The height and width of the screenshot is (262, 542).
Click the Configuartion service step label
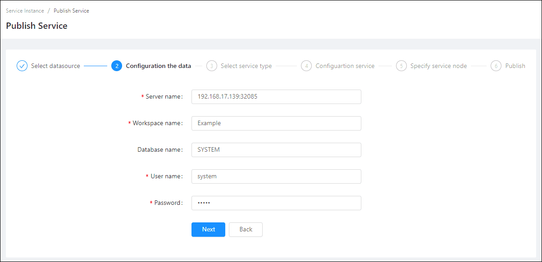[345, 66]
